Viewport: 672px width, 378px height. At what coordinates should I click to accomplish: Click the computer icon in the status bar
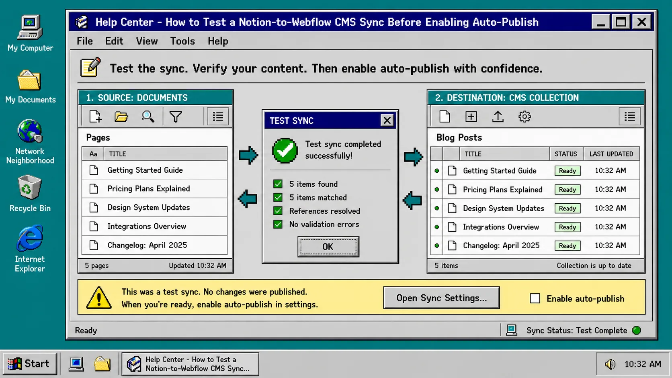511,330
